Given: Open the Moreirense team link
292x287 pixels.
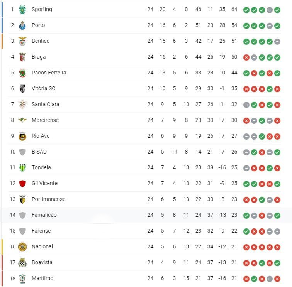Looking at the screenshot, I should tap(45, 120).
